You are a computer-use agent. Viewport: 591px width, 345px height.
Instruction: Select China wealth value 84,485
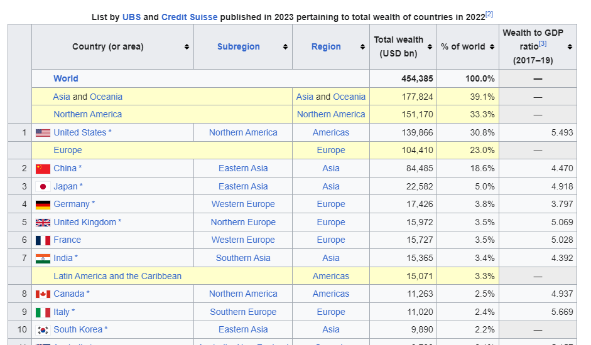(420, 168)
